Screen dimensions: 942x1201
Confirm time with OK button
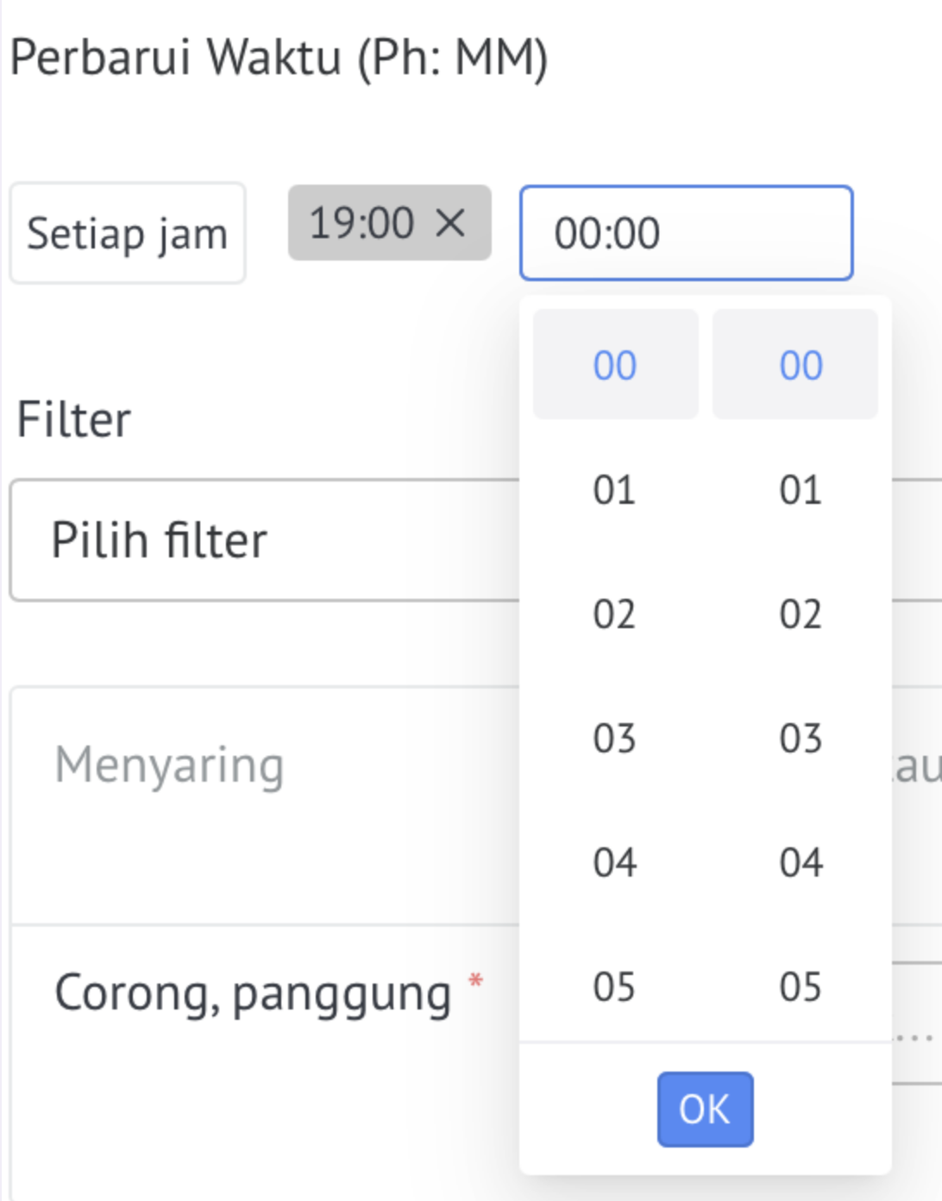click(705, 1110)
